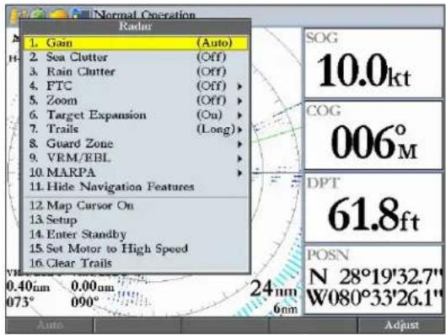Open the Target Expansion submenu arrow
Screen dimensions: 446x335
[239, 115]
